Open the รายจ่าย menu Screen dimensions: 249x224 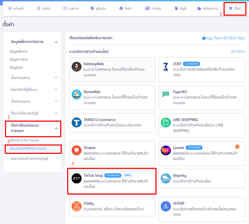[x=71, y=8]
